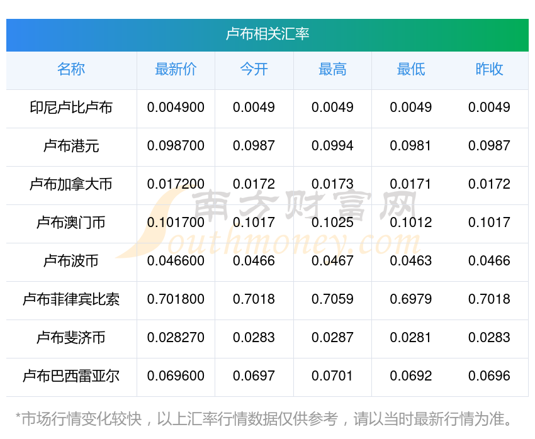Click 卢布巴西雷亚尔 previous close 0.0696
The image size is (535, 439).
(489, 376)
